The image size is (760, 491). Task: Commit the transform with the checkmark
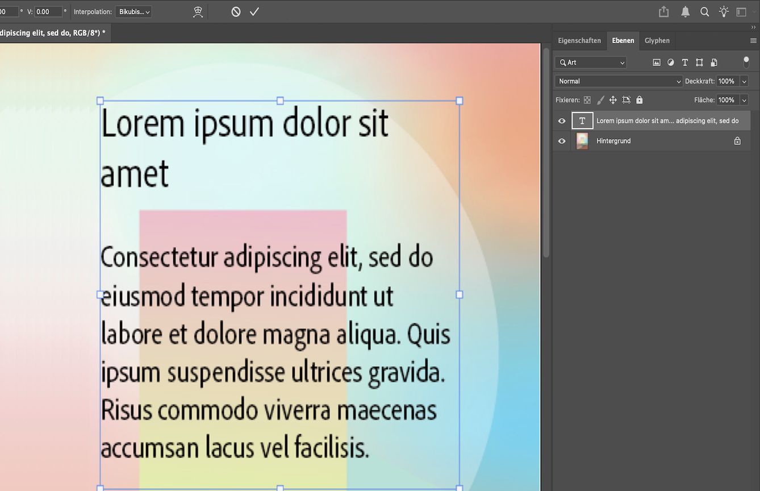pos(254,11)
